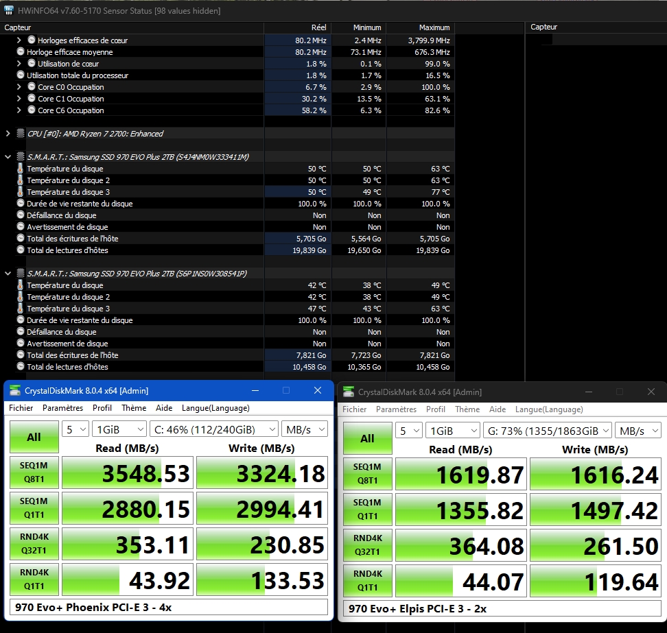
Task: Open the C: 46% drive selection dropdown
Action: point(213,429)
